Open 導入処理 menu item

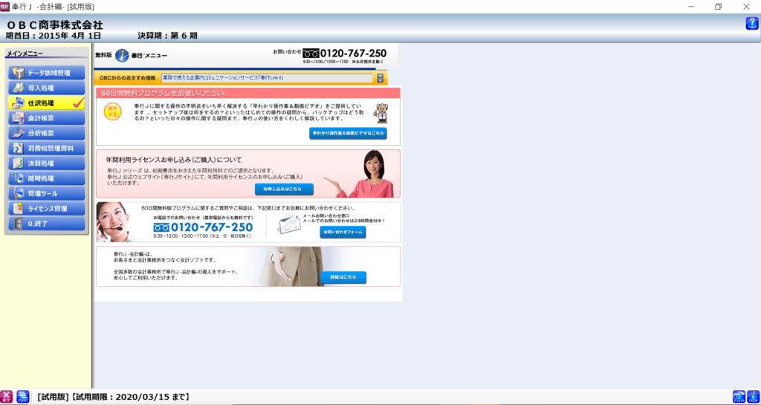coord(47,88)
